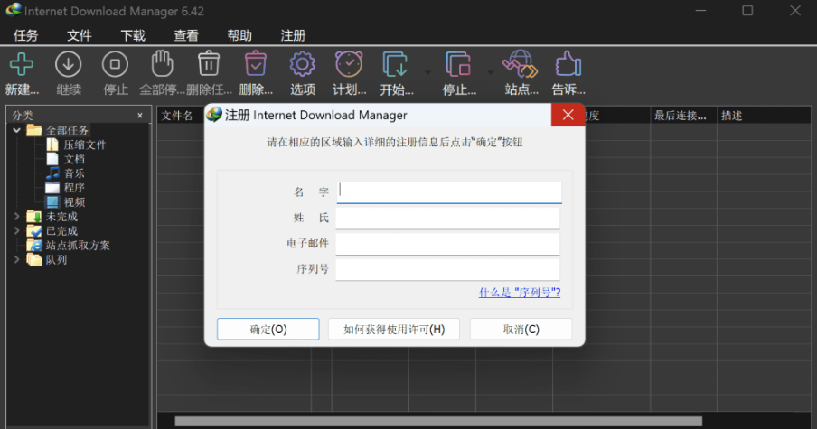Click the 停止 (stop) toolbar icon
This screenshot has height=429, width=817.
pos(115,64)
